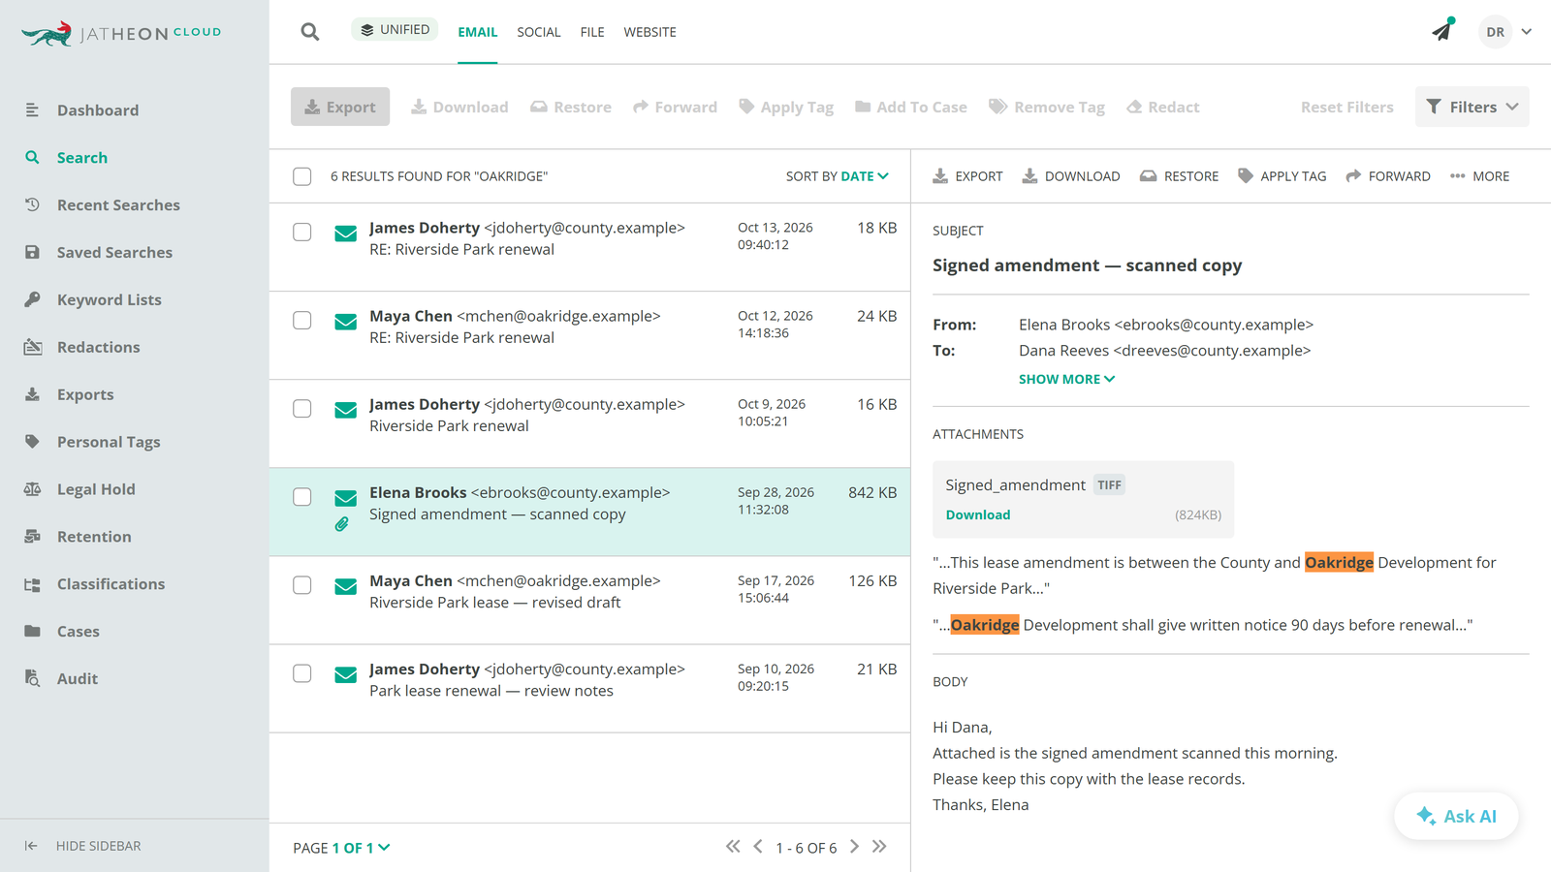Viewport: 1551px width, 872px height.
Task: Check the Sep 17 Maya Chen revised draft email
Action: pyautogui.click(x=302, y=585)
